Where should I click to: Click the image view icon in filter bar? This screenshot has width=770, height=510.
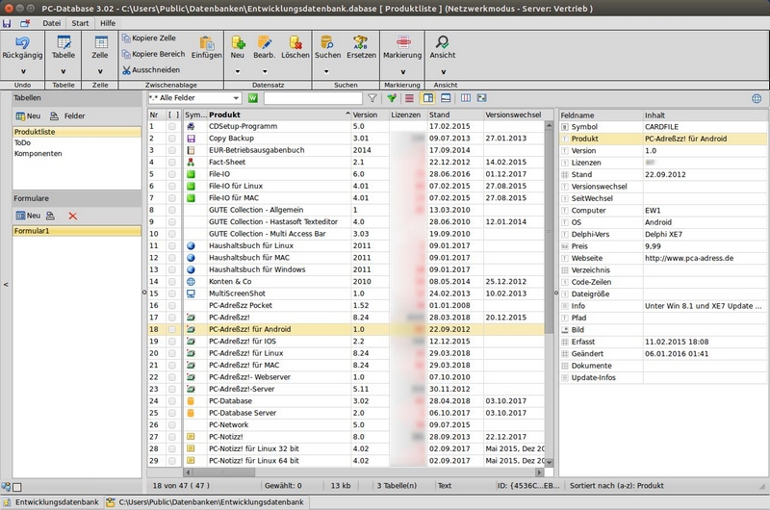coord(482,98)
